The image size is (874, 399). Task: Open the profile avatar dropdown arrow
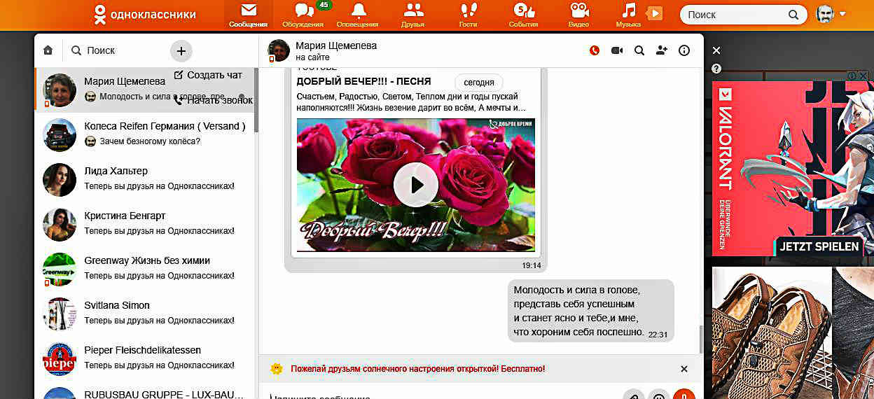point(842,14)
